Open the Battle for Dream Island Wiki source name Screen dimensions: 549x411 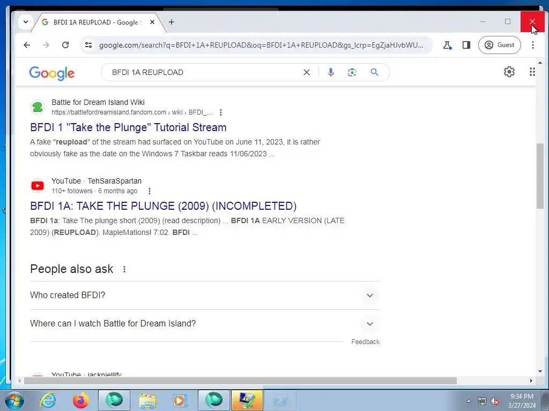(98, 102)
